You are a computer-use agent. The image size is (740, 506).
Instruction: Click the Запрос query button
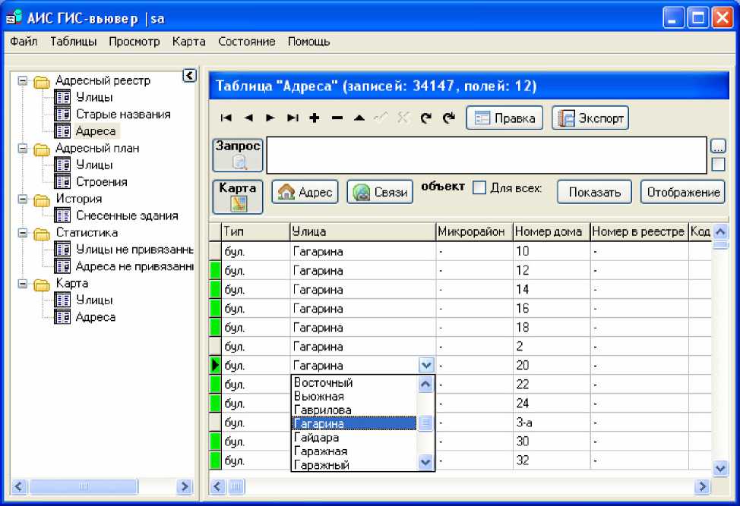point(238,154)
